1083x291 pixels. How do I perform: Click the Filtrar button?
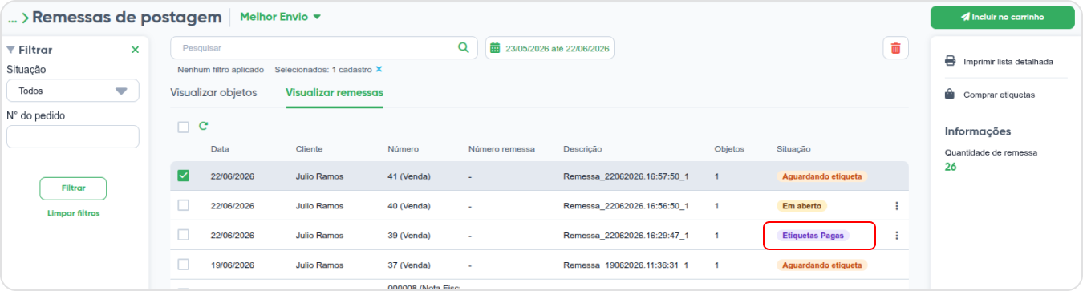tap(73, 188)
